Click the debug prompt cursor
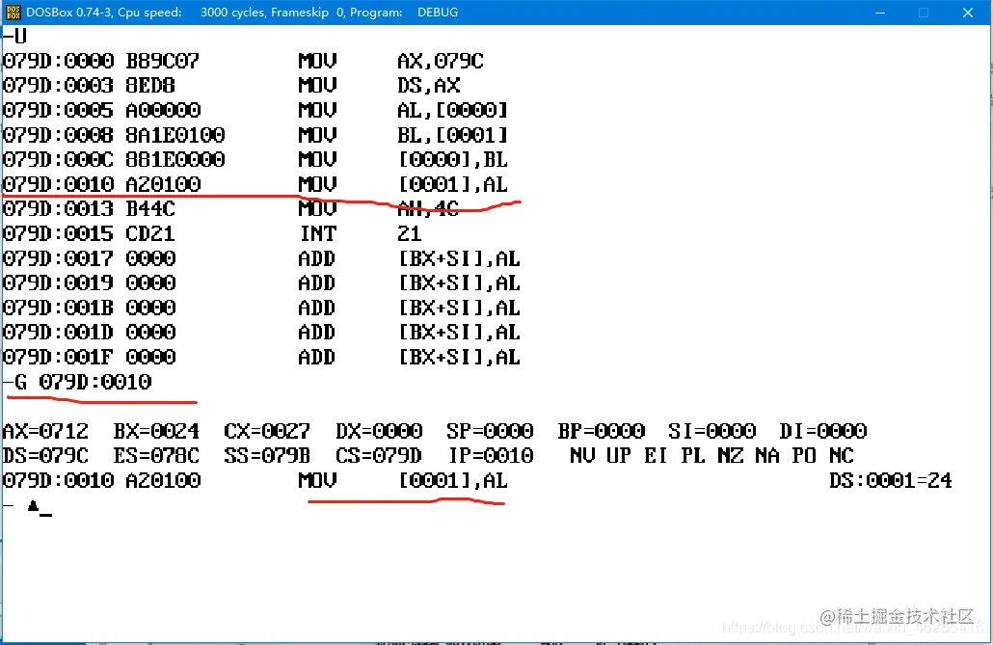 tap(45, 513)
